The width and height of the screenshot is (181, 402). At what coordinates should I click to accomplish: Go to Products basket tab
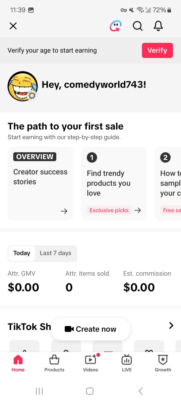(x=54, y=363)
